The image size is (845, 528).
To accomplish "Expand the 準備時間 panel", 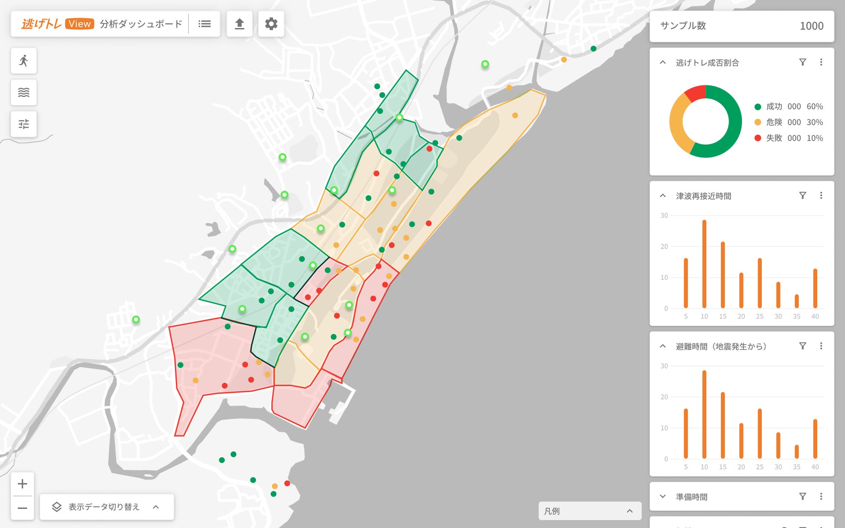I will coord(663,496).
